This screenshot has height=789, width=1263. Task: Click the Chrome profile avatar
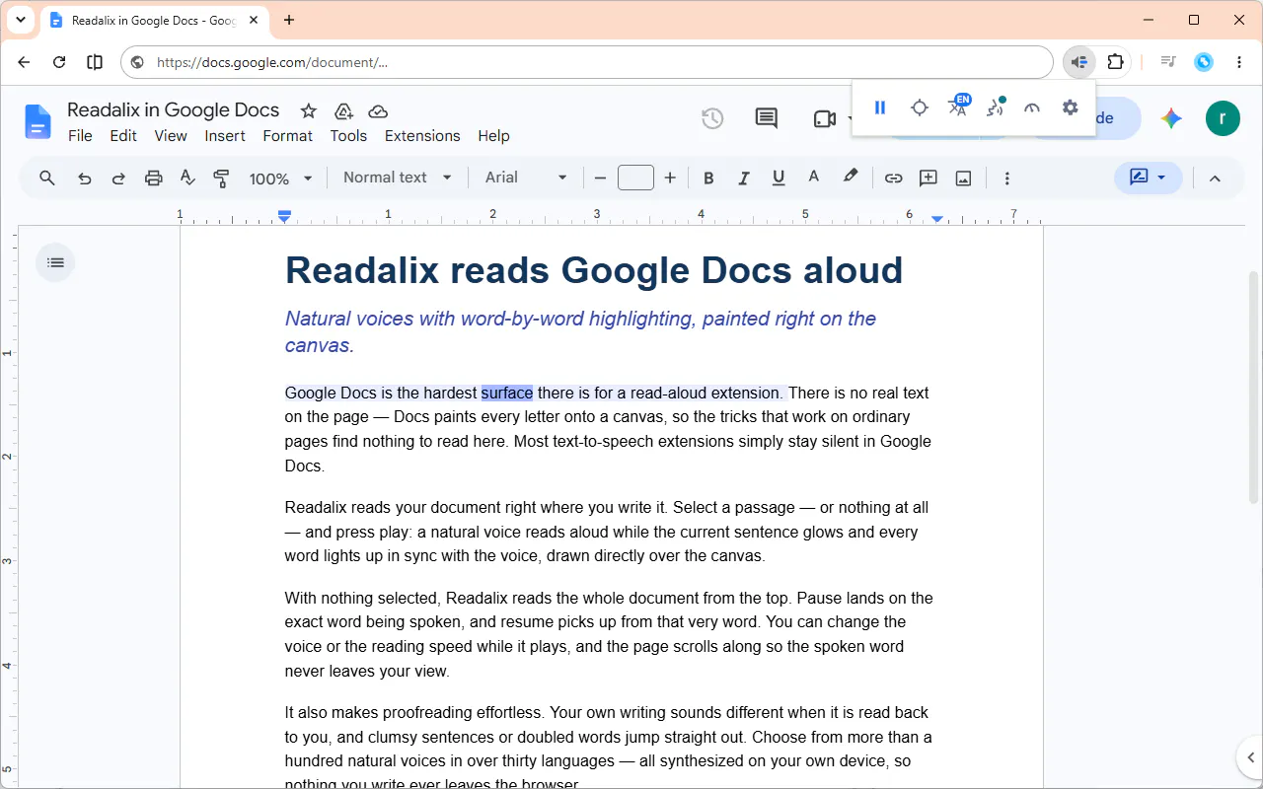coord(1204,62)
